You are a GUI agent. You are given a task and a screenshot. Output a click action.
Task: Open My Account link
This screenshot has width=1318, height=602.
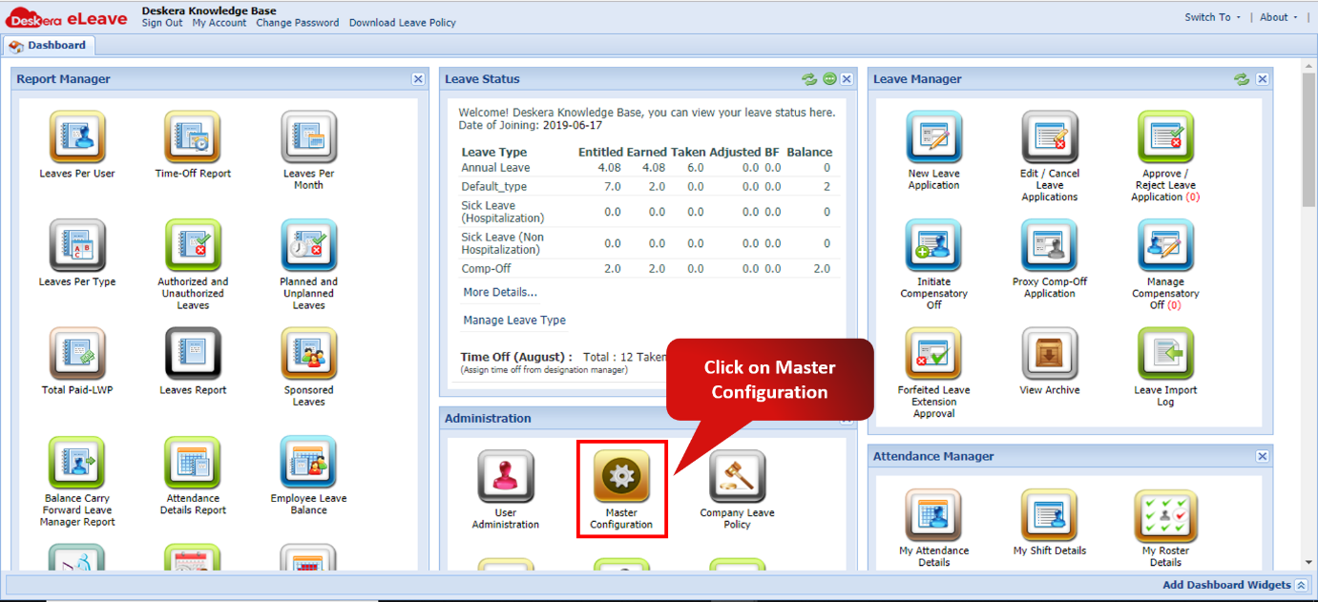pos(220,23)
